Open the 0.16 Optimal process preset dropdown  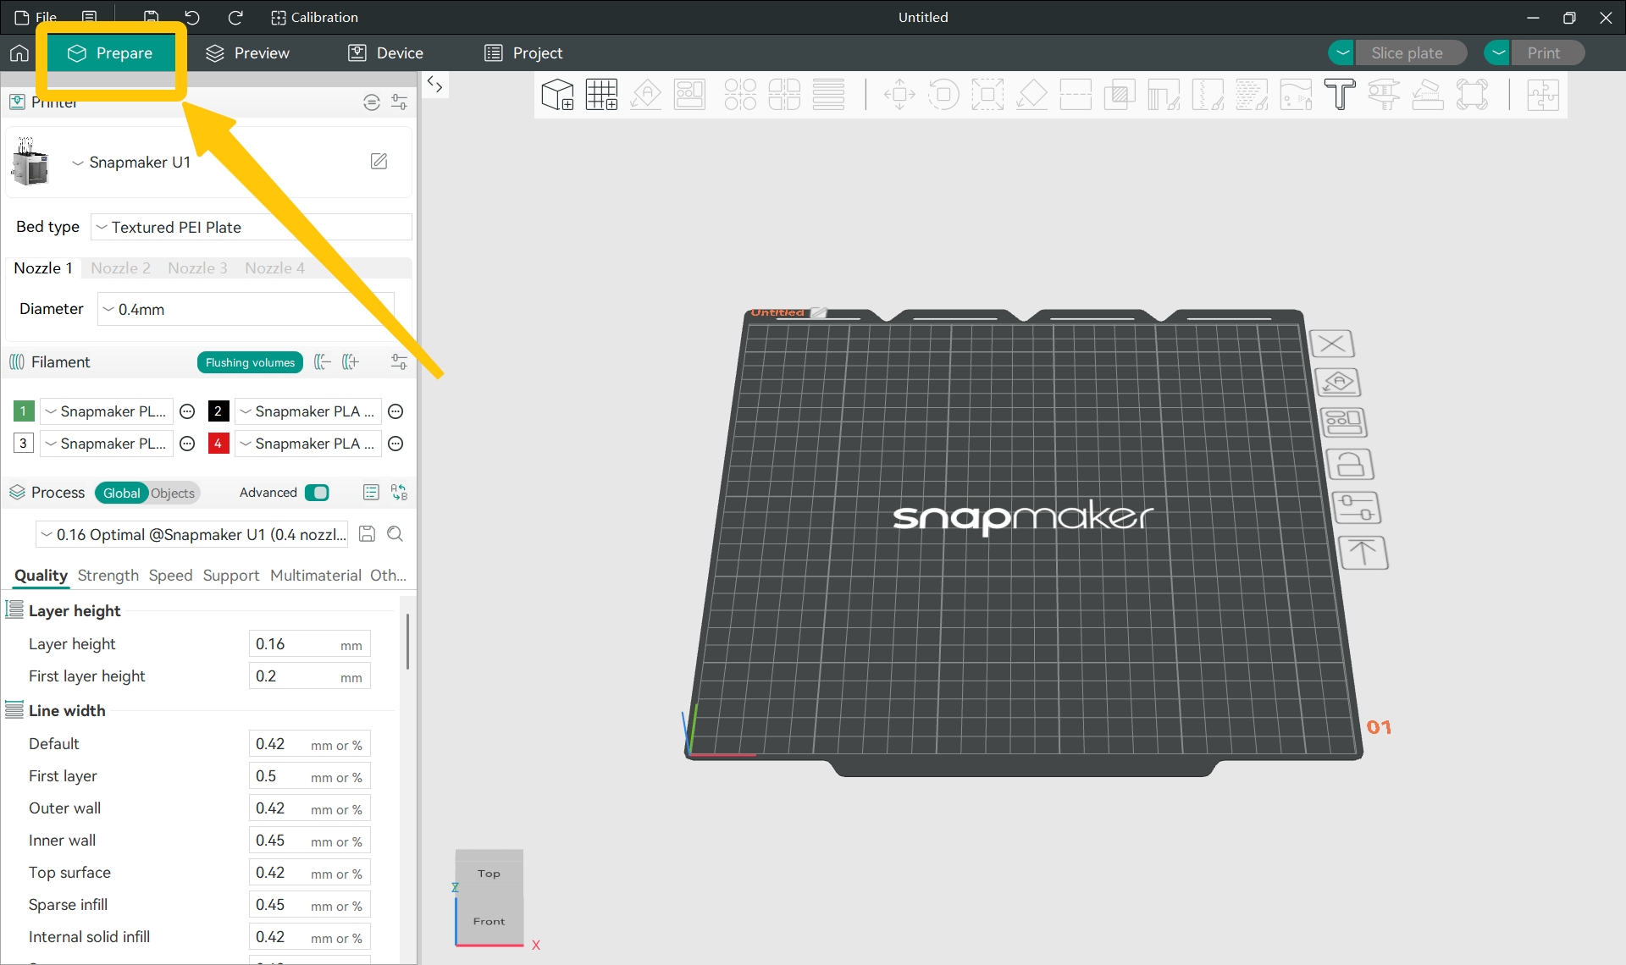192,534
